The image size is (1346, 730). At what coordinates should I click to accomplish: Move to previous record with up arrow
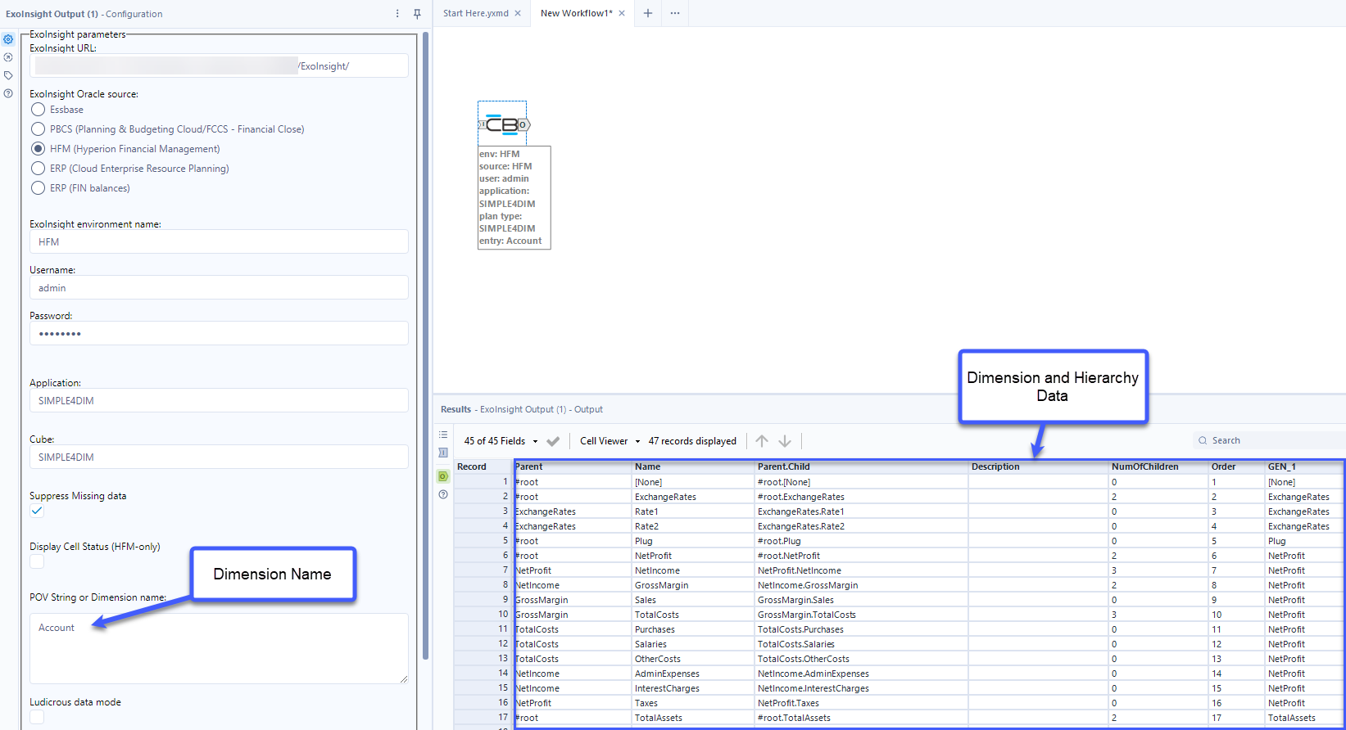tap(762, 441)
